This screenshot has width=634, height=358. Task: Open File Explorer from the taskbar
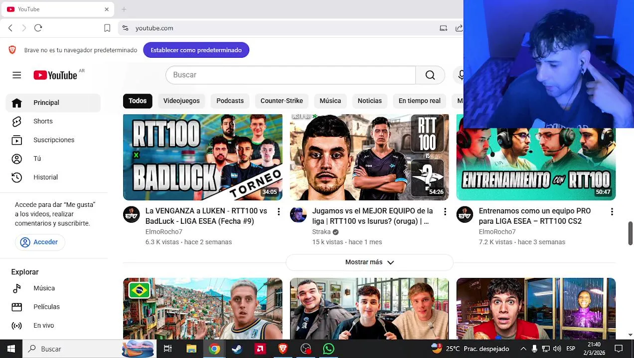[191, 349]
